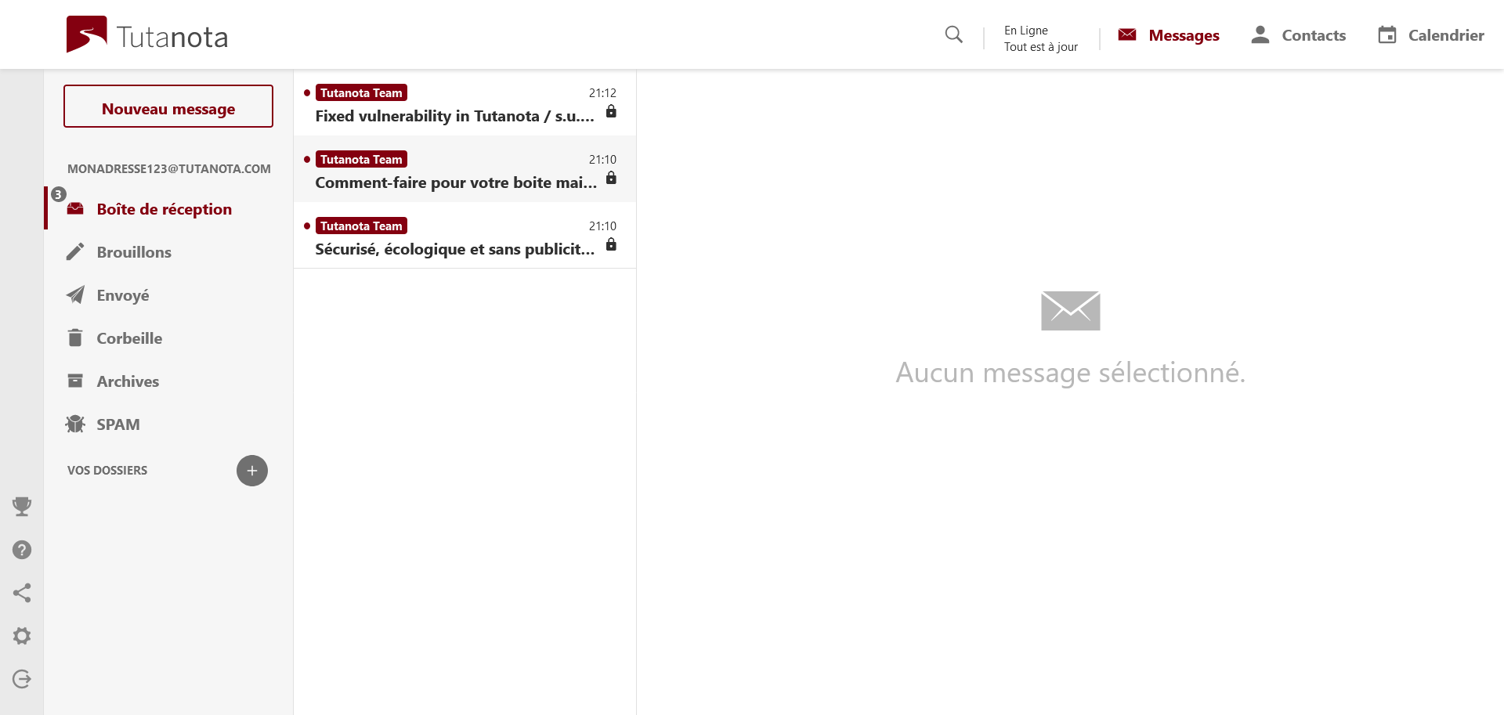Open the Fixed vulnerability in Tutanota email
Viewport: 1504px width, 715px height.
coord(454,116)
